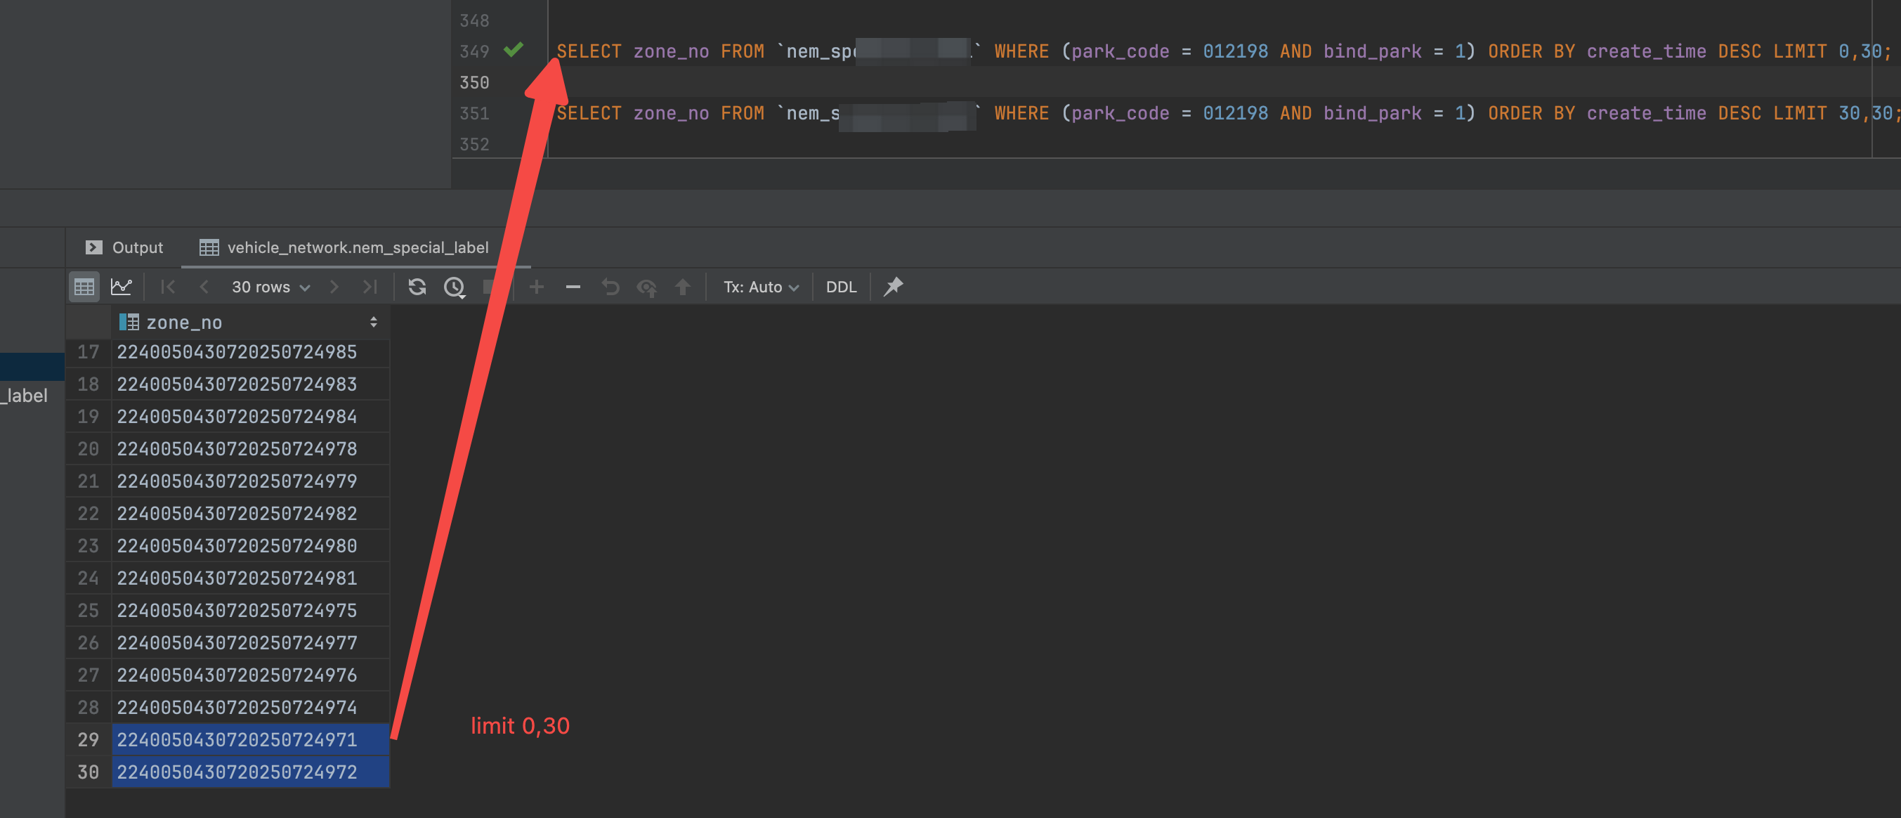Click the green checkmark on line 349
Image resolution: width=1901 pixels, height=818 pixels.
click(514, 50)
